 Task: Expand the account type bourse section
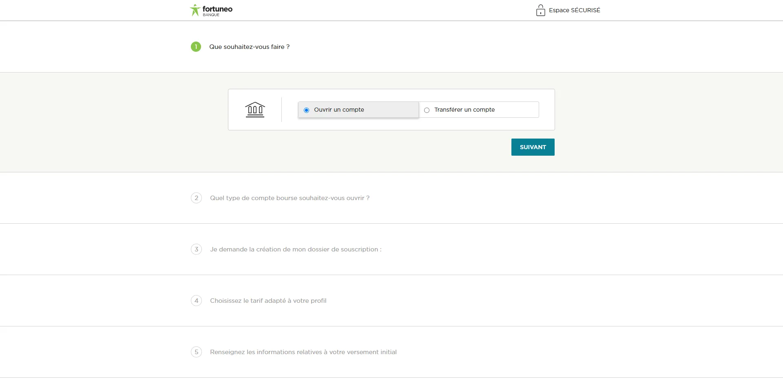pos(290,198)
